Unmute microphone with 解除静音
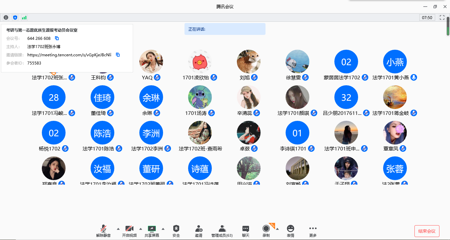The image size is (450, 240). pos(103,231)
